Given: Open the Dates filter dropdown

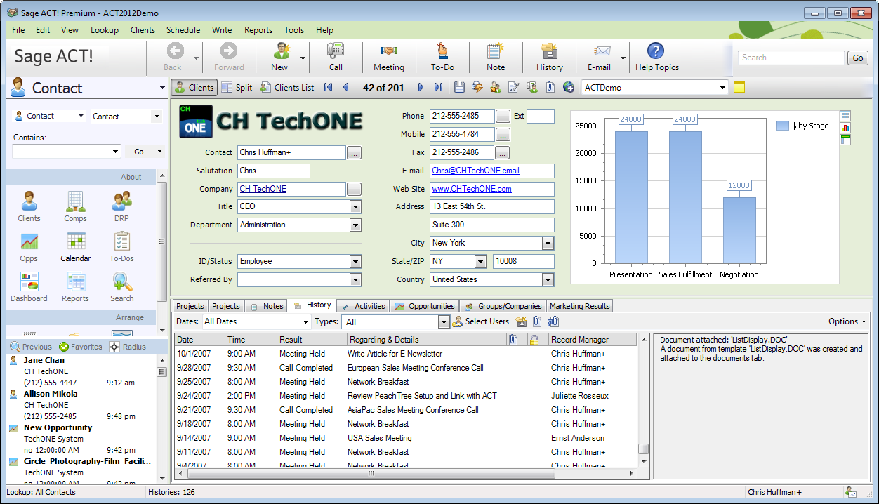Looking at the screenshot, I should pyautogui.click(x=305, y=322).
